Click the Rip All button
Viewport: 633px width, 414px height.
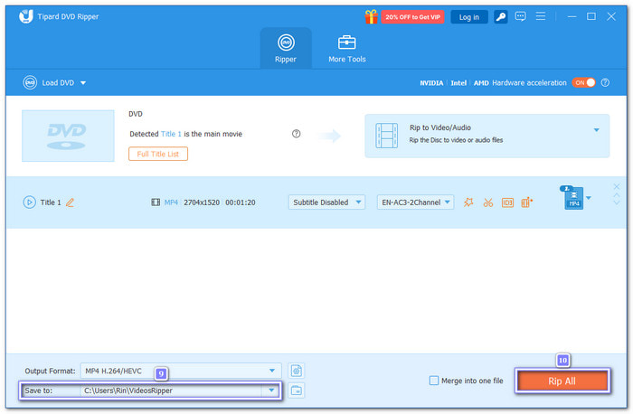562,381
